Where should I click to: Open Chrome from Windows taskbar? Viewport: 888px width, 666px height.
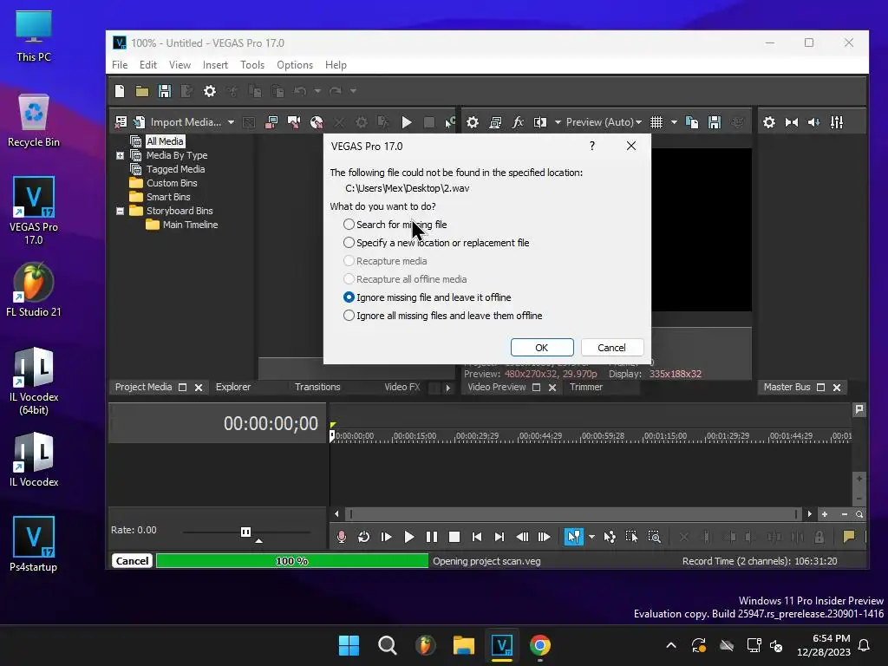click(539, 645)
